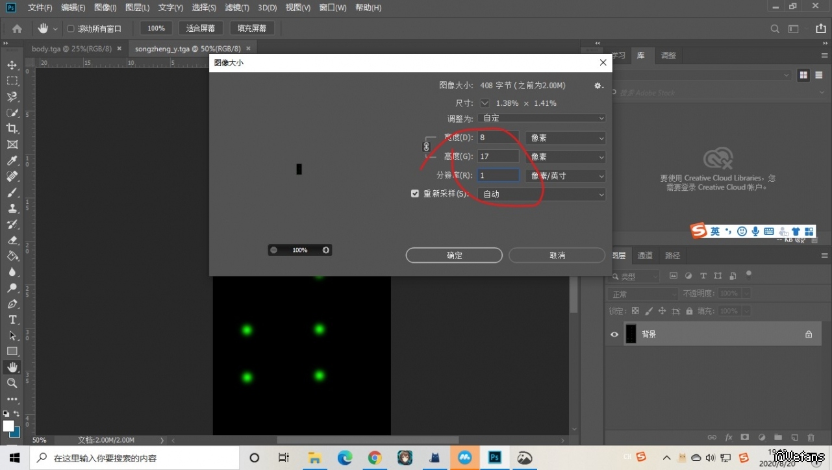Select the Brush tool
832x470 pixels.
coord(12,192)
